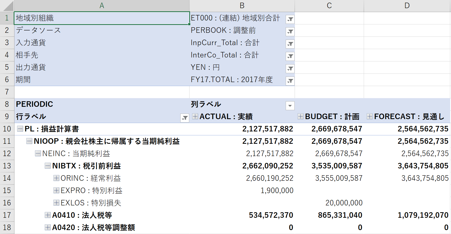This screenshot has width=451, height=234.
Task: Open the 列ラベル column label dropdown
Action: click(290, 106)
